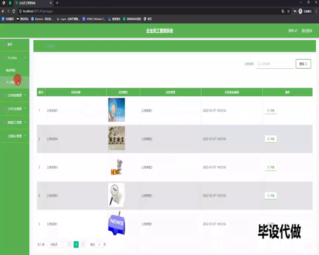Open 修改密码 in the sidebar
Viewport: 319px width, 255px height.
click(15, 70)
